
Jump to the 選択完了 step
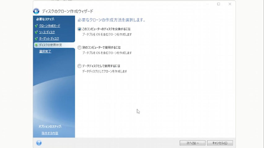click(x=45, y=51)
